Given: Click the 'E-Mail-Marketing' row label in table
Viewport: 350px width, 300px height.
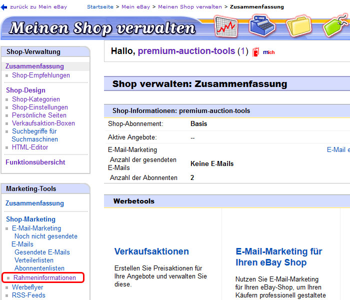Looking at the screenshot, I should [x=132, y=150].
